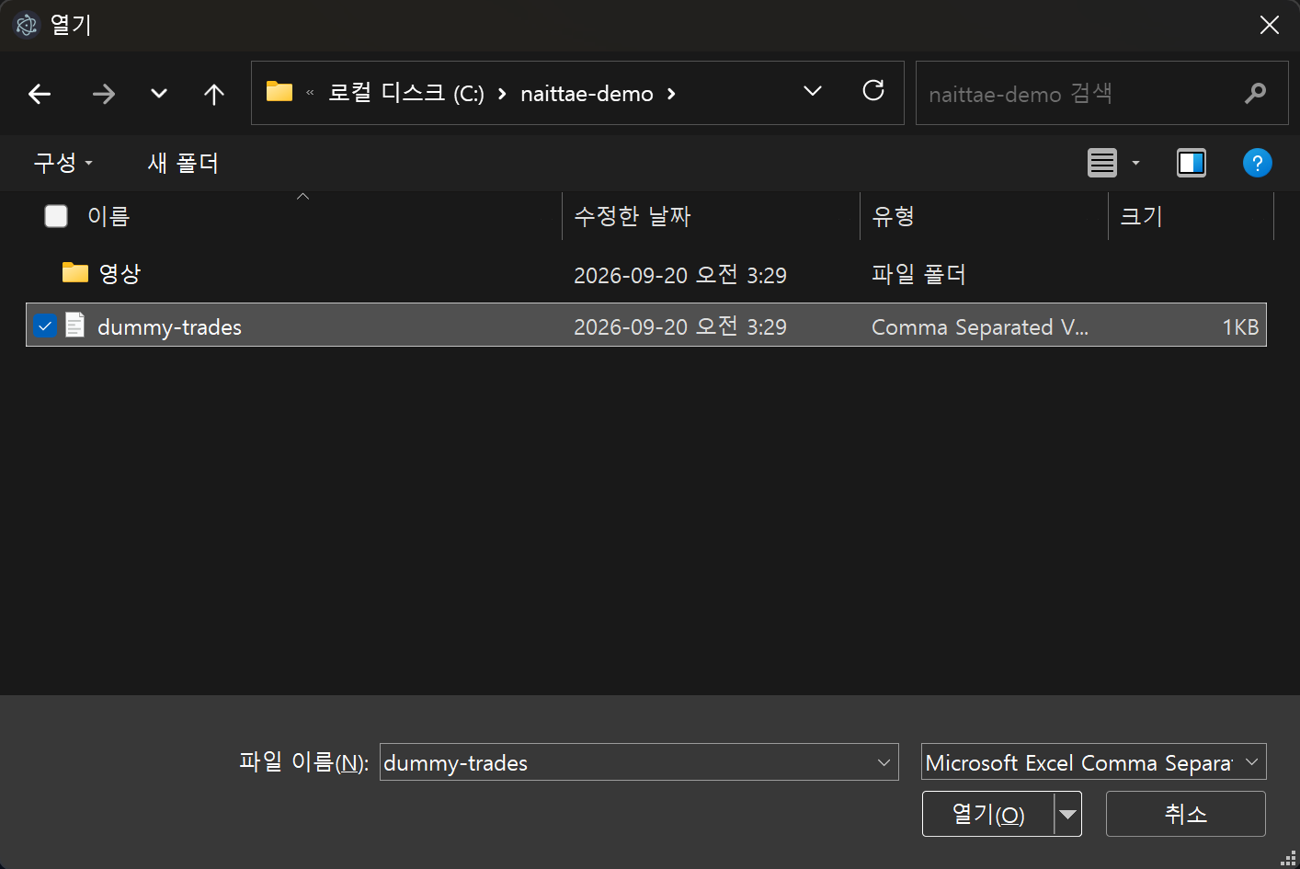Sort files by 이름 column
The image size is (1300, 869).
(x=108, y=216)
